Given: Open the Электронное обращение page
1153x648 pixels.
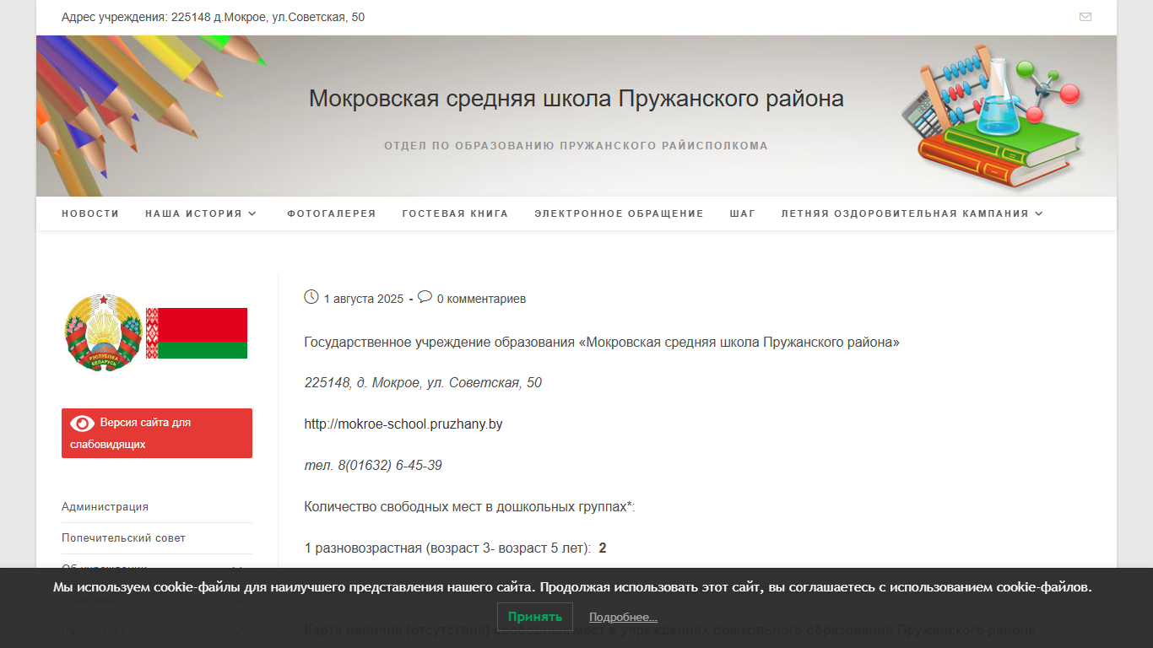Looking at the screenshot, I should click(x=619, y=214).
